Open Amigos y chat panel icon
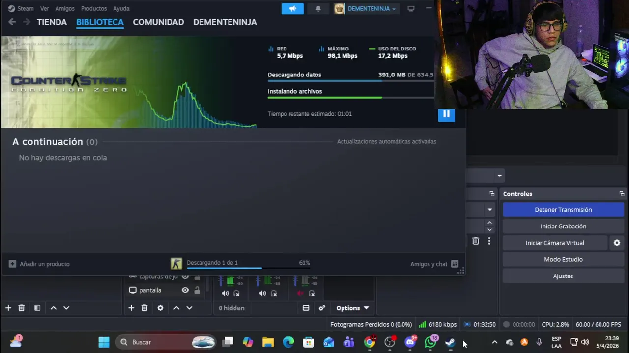629x353 pixels. (x=455, y=264)
